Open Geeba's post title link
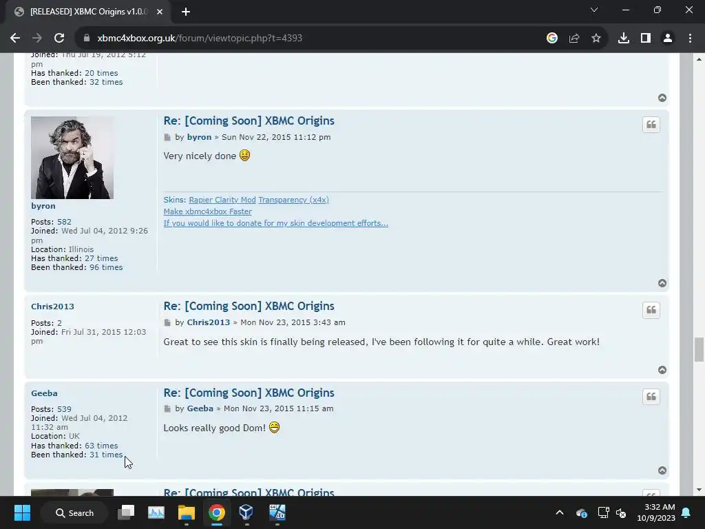705x529 pixels. tap(249, 393)
